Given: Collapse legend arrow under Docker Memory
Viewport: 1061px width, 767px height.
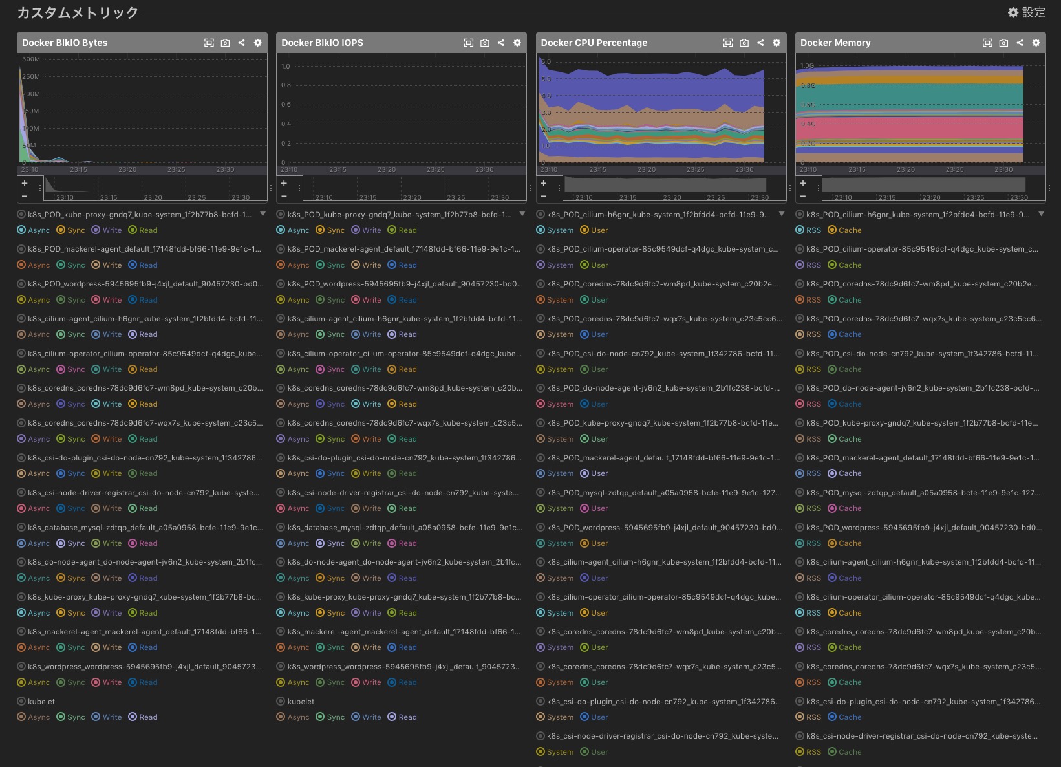Looking at the screenshot, I should coord(1041,214).
